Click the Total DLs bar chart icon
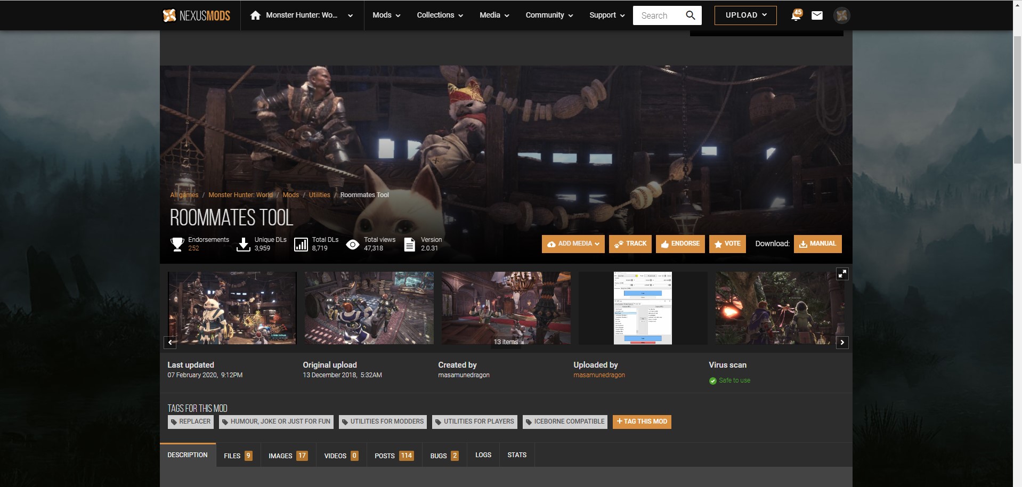The image size is (1022, 487). pyautogui.click(x=301, y=244)
